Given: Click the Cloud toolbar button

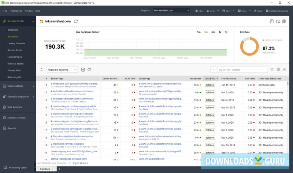Looking at the screenshot, I should coord(258,11).
